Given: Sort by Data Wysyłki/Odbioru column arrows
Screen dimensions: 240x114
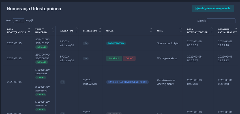Looking at the screenshot, I should [x=211, y=31].
